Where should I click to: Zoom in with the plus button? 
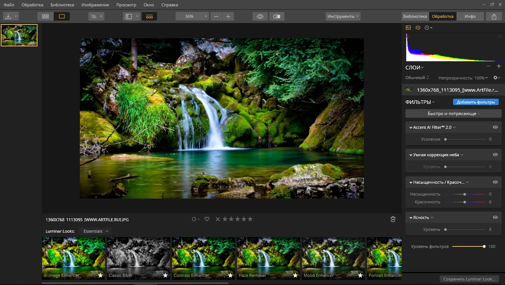pyautogui.click(x=228, y=16)
